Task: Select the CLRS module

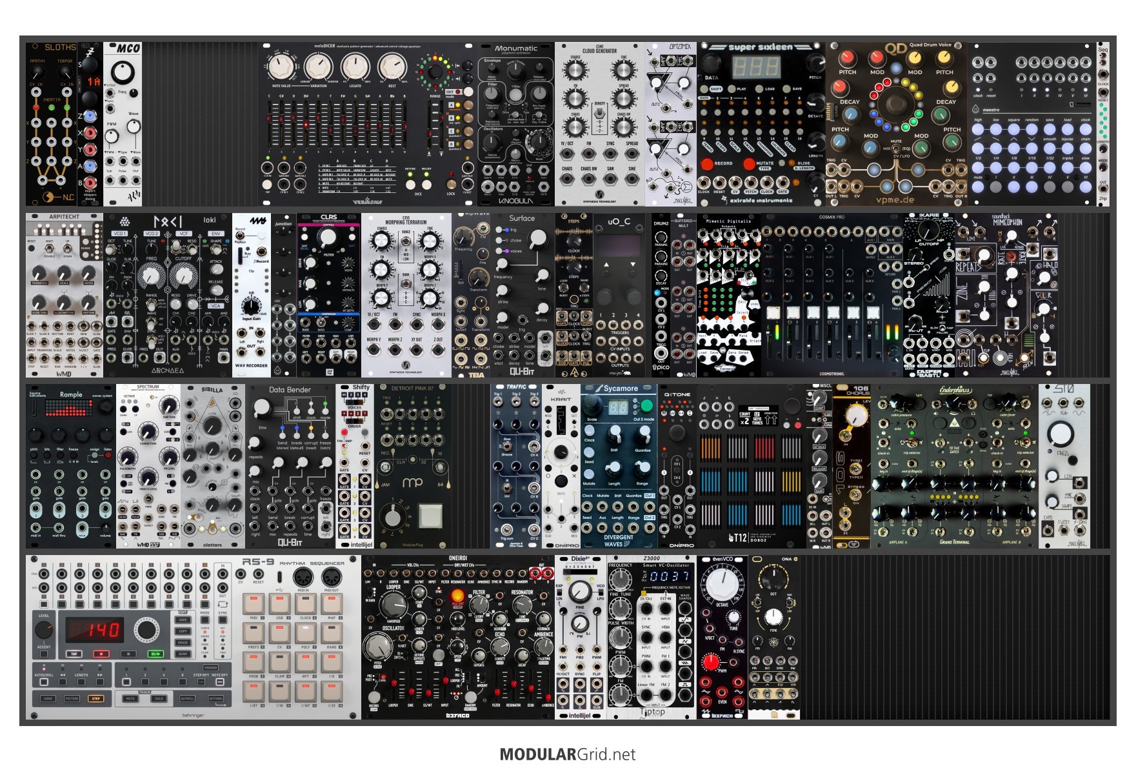Action: [329, 296]
